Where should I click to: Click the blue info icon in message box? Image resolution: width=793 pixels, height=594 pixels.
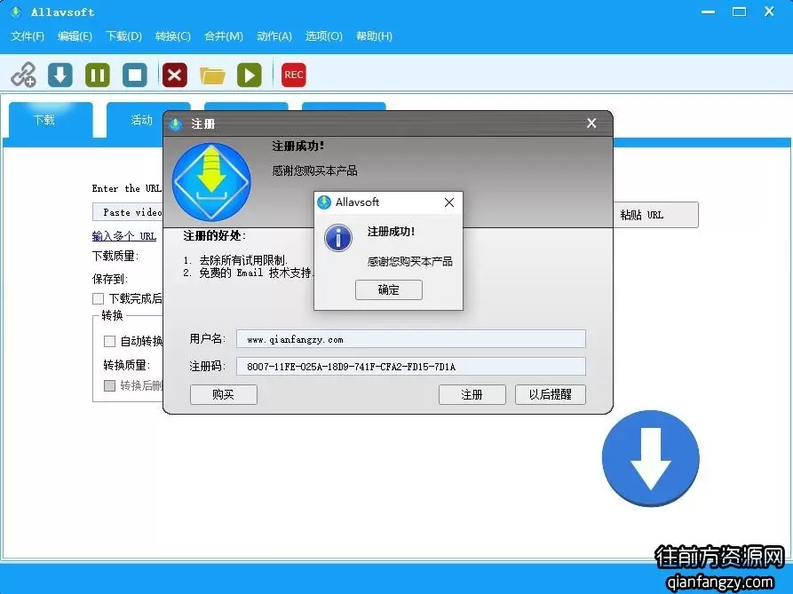(x=338, y=238)
